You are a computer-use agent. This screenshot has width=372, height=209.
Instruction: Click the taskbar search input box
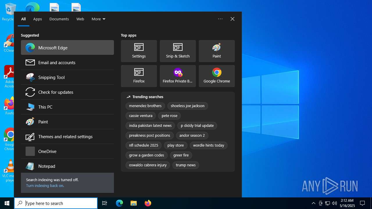(56, 203)
